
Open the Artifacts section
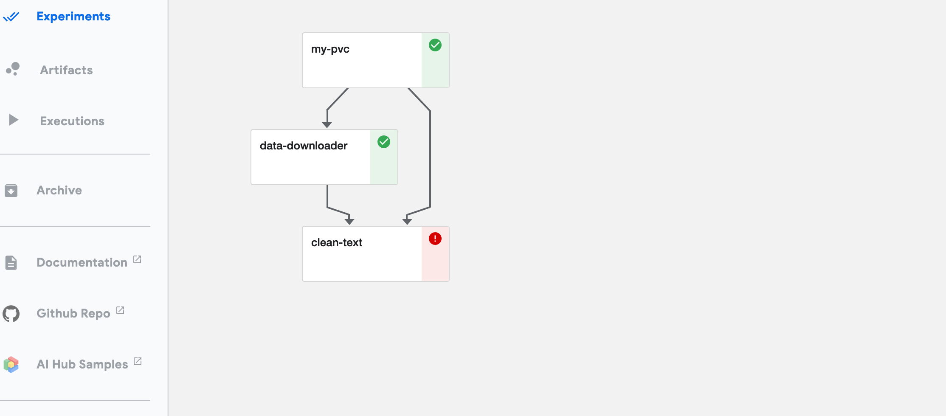tap(66, 70)
